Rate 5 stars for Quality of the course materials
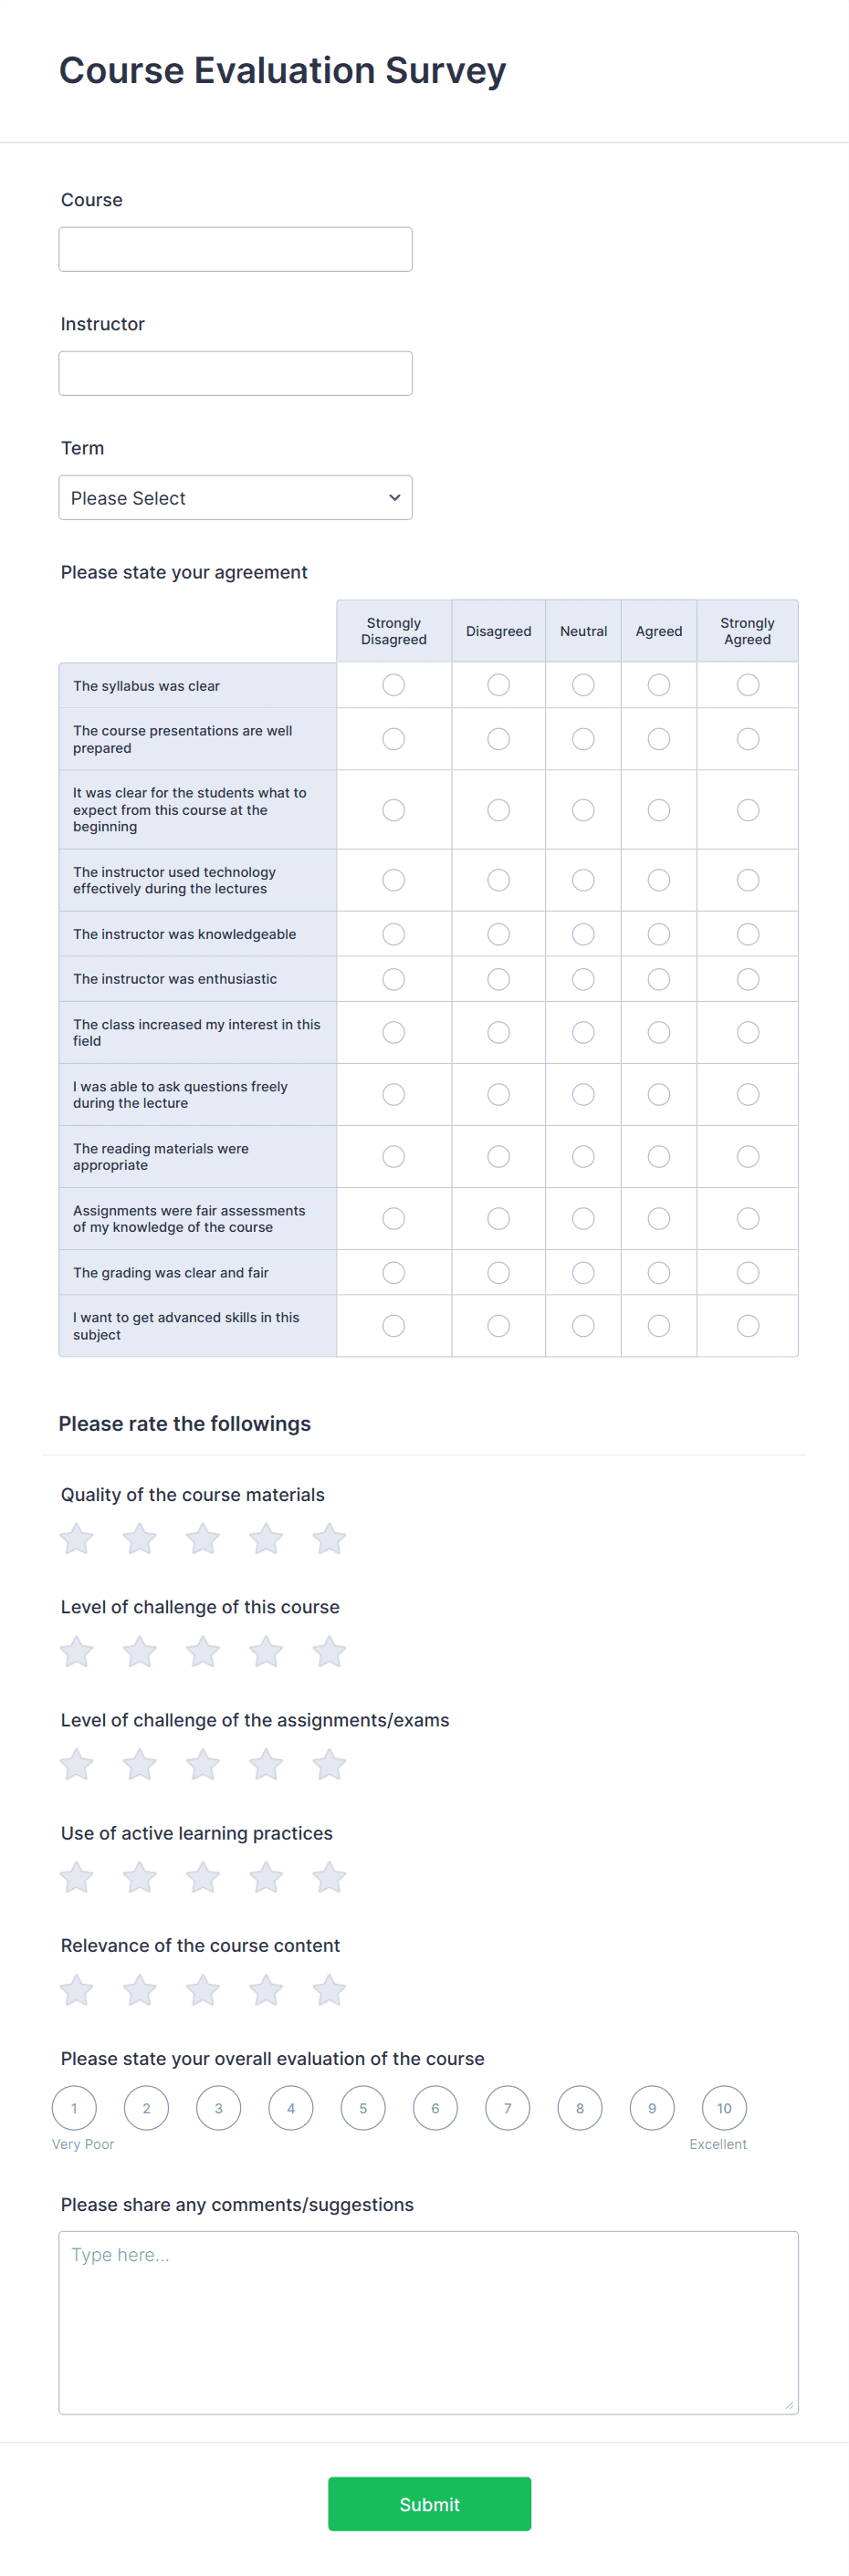Image resolution: width=849 pixels, height=2576 pixels. click(x=329, y=1539)
